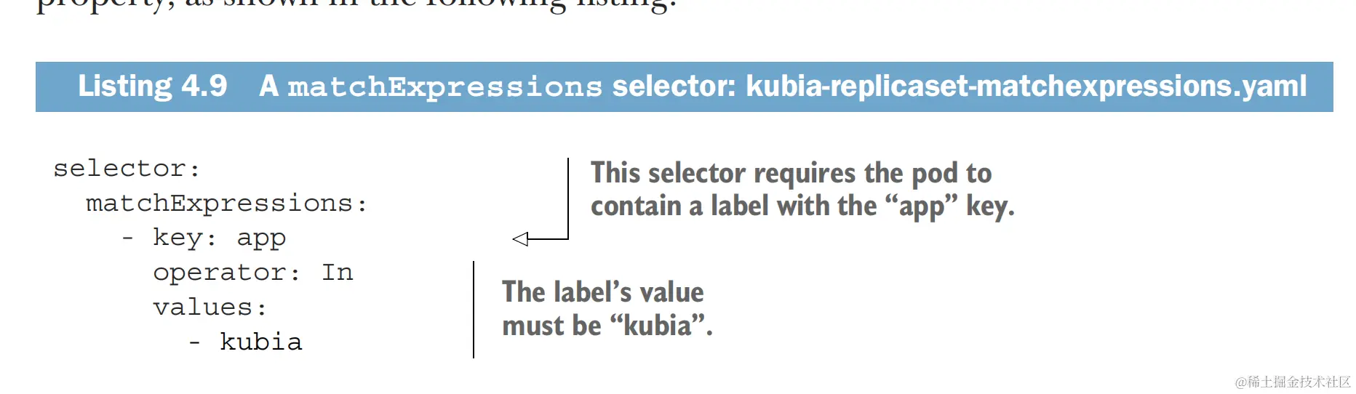
Task: Click the arrowhead pointing at the key line
Action: (x=521, y=238)
